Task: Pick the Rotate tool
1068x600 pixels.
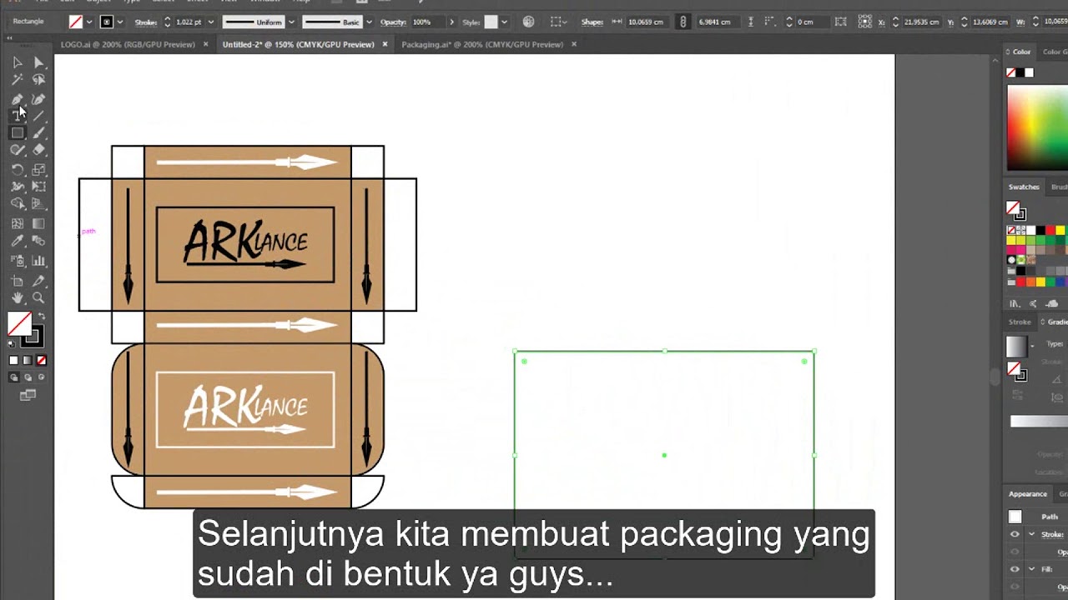Action: (18, 169)
